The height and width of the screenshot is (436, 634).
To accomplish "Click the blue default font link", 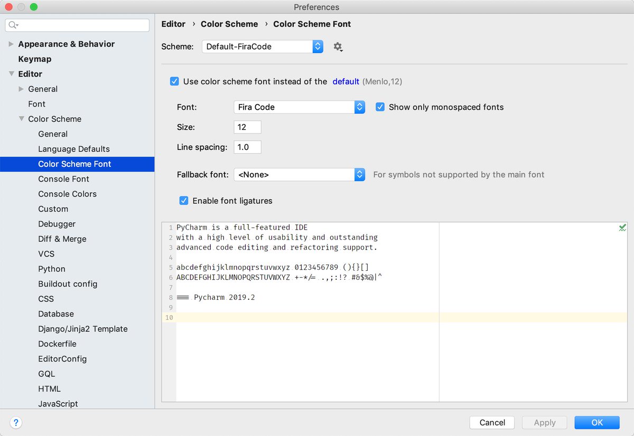I will coord(346,81).
